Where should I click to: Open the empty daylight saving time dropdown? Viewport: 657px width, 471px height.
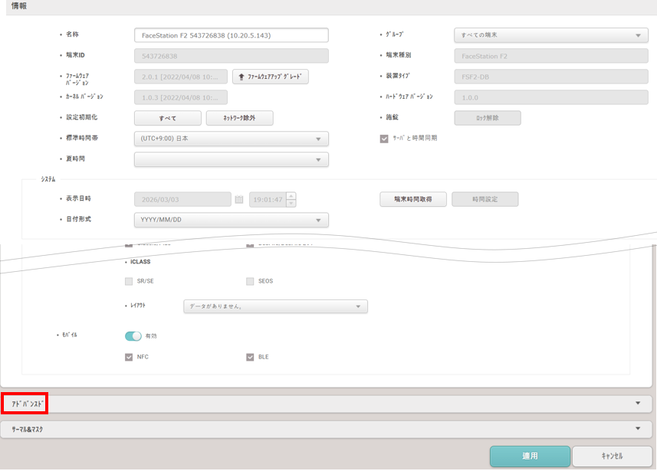[x=232, y=159]
